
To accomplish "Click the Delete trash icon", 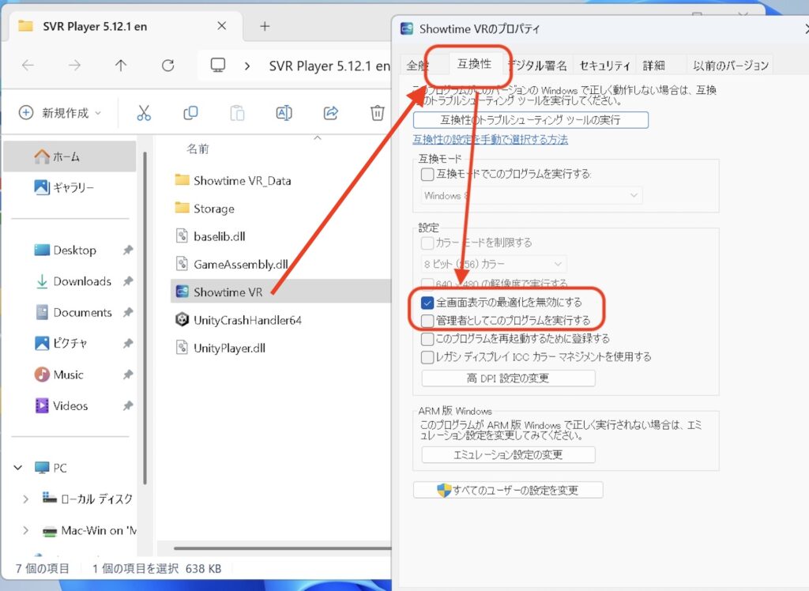I will 378,112.
